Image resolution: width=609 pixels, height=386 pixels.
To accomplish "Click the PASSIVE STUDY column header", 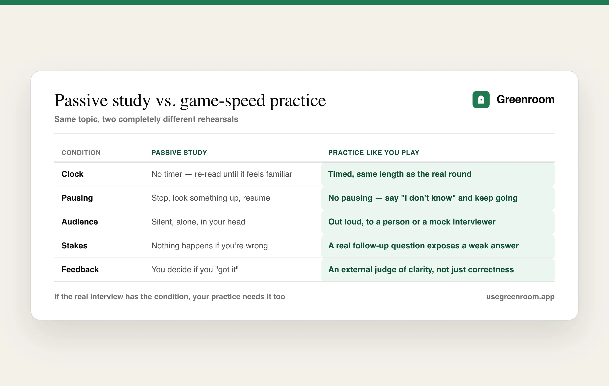I will 179,153.
